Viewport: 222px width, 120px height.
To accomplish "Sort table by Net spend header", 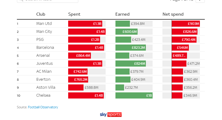I will click(173, 14).
